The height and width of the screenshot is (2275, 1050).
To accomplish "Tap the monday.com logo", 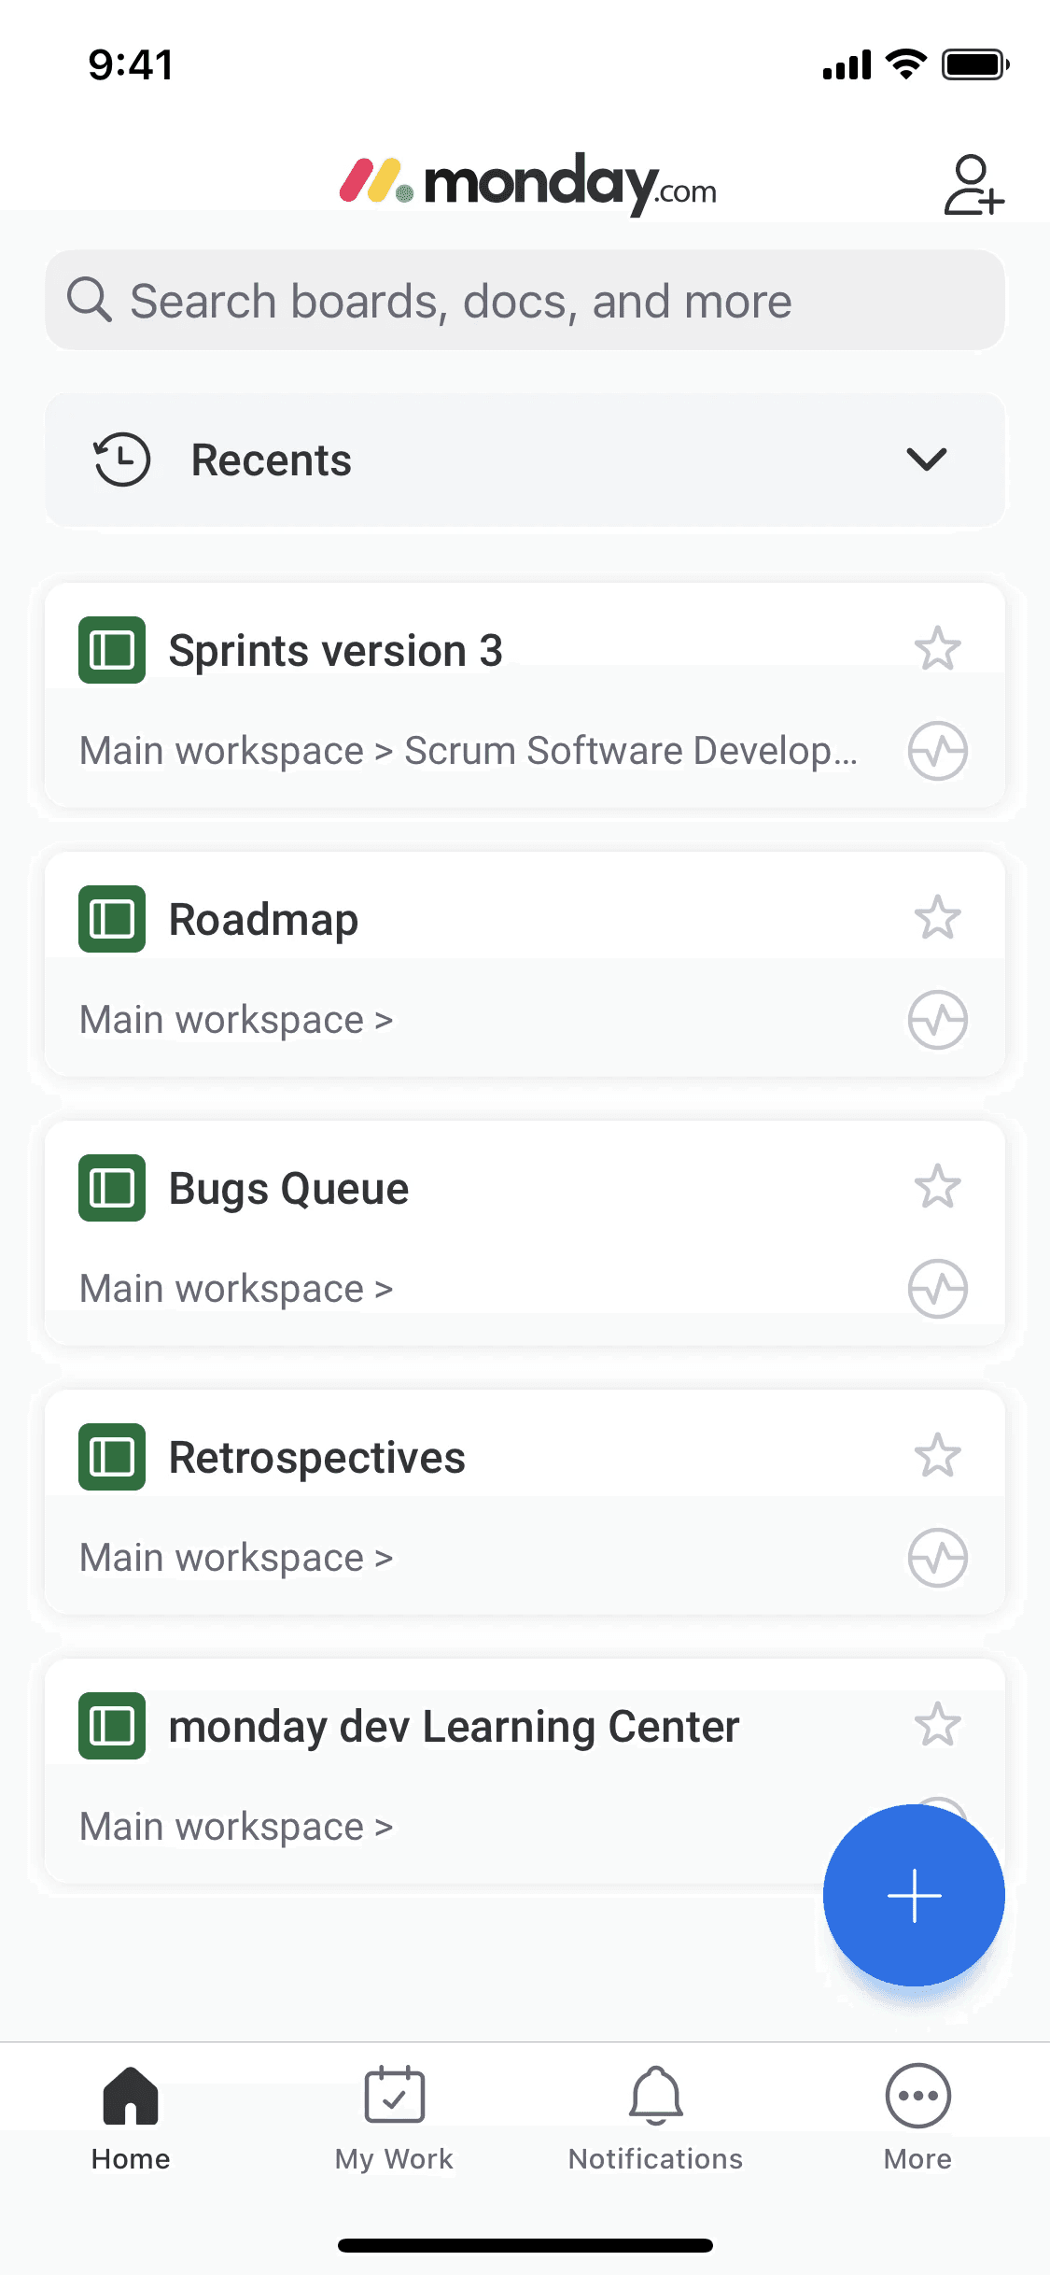I will click(x=528, y=184).
